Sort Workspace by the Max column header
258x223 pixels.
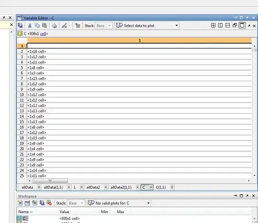point(120,212)
